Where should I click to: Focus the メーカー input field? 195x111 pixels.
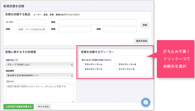pos(31,22)
